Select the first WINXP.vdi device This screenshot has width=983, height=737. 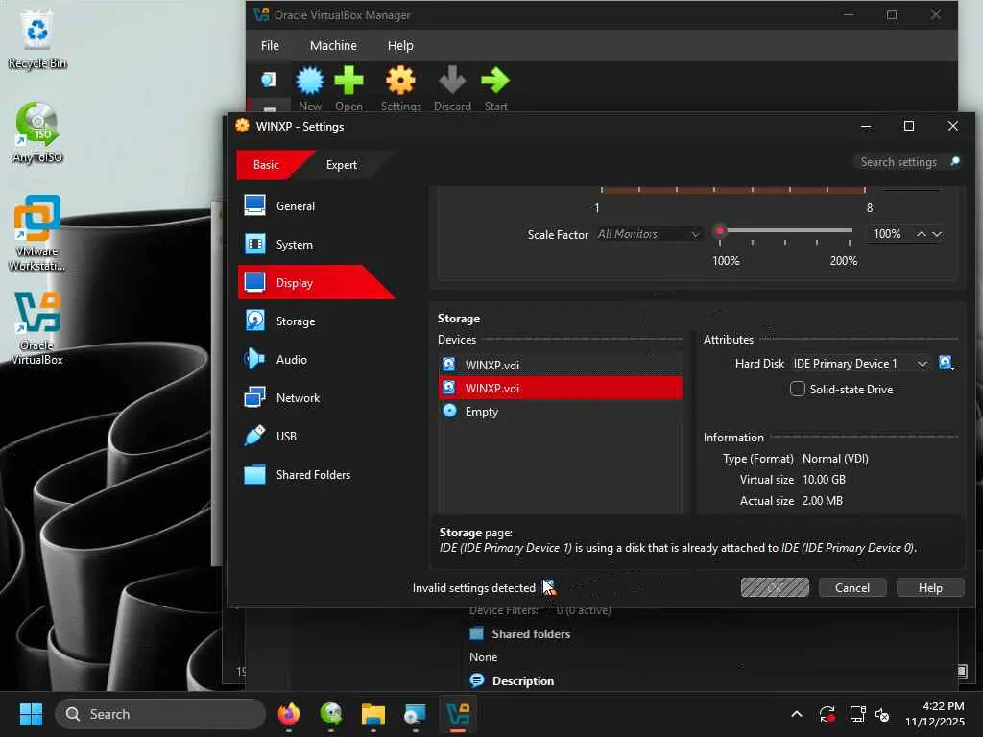[561, 365]
